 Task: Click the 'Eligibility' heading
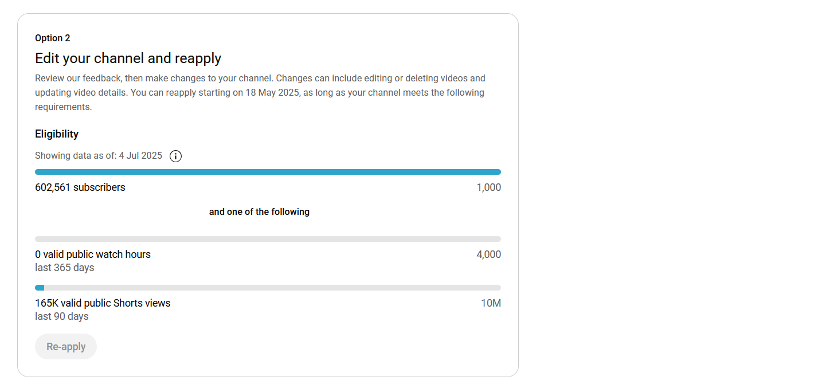point(57,134)
